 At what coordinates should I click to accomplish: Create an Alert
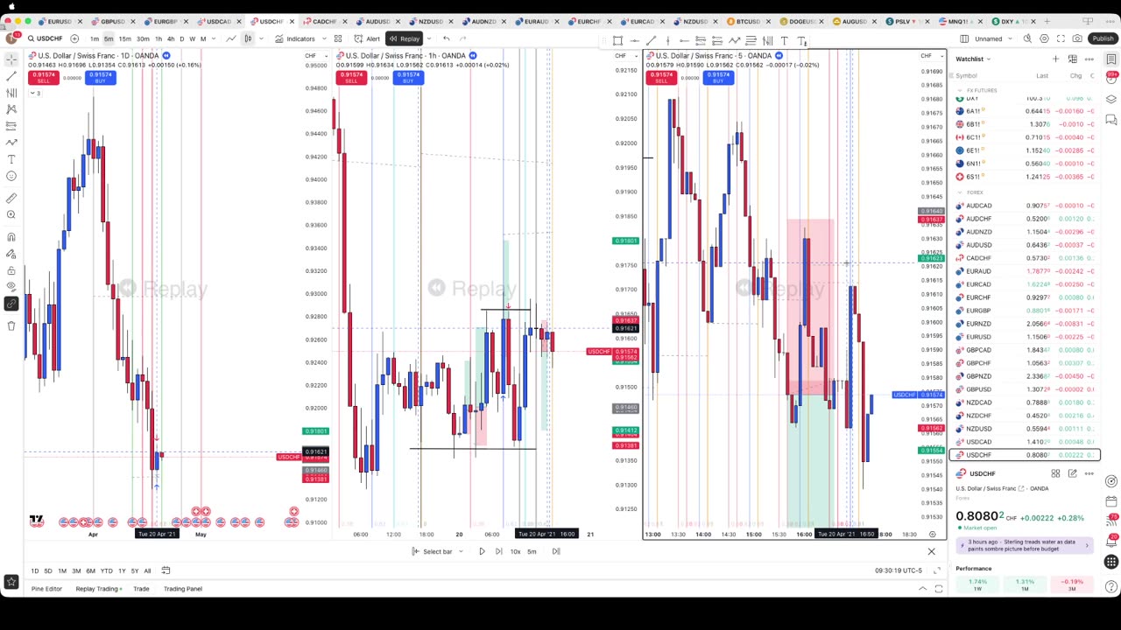[x=368, y=38]
